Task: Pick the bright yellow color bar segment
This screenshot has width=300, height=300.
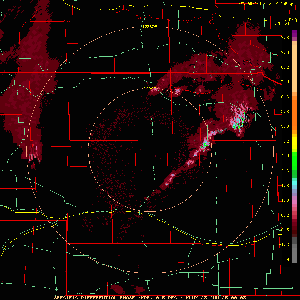Action: pos(294,143)
